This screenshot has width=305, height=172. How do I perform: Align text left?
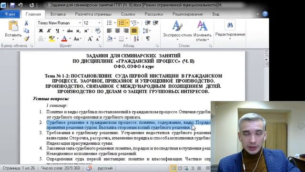click(109, 31)
